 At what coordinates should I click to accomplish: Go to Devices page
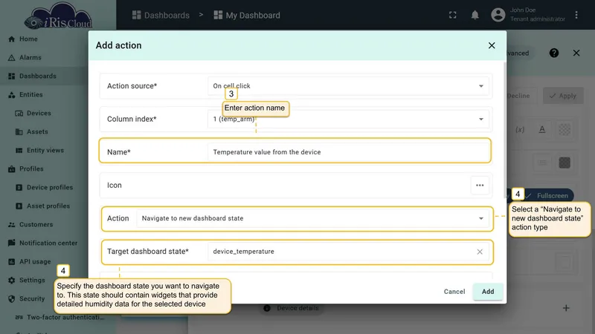pos(39,114)
